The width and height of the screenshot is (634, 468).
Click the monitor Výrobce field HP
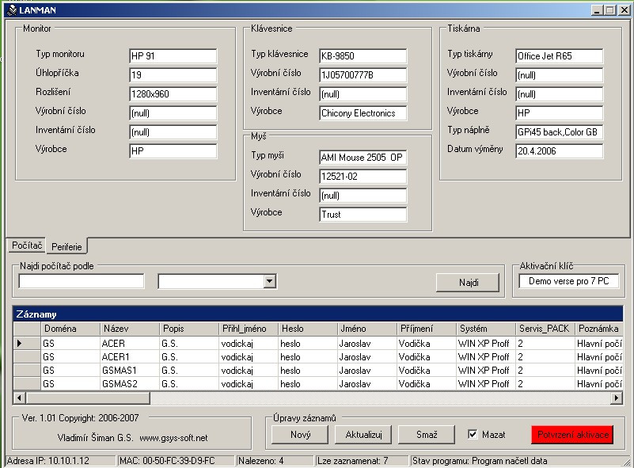173,151
